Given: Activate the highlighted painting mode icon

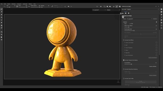Looking at the screenshot, I should click(x=117, y=7).
